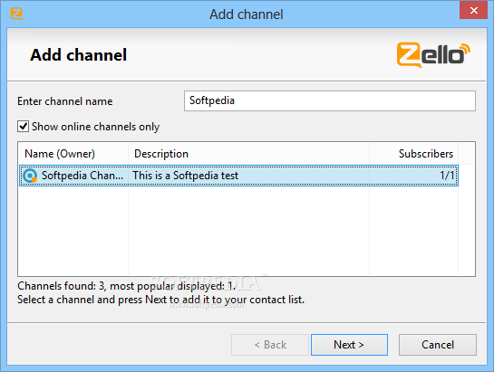Click the 1/1 subscribers value
Image resolution: width=494 pixels, height=372 pixels.
click(x=447, y=176)
